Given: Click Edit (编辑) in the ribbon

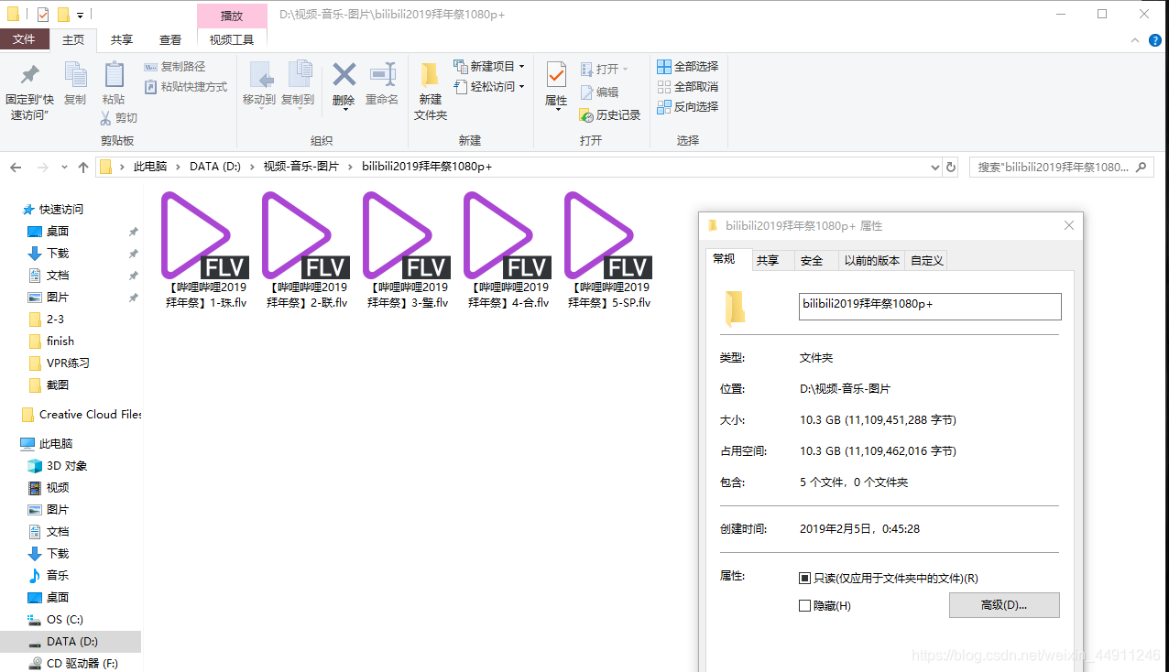Looking at the screenshot, I should (x=599, y=92).
